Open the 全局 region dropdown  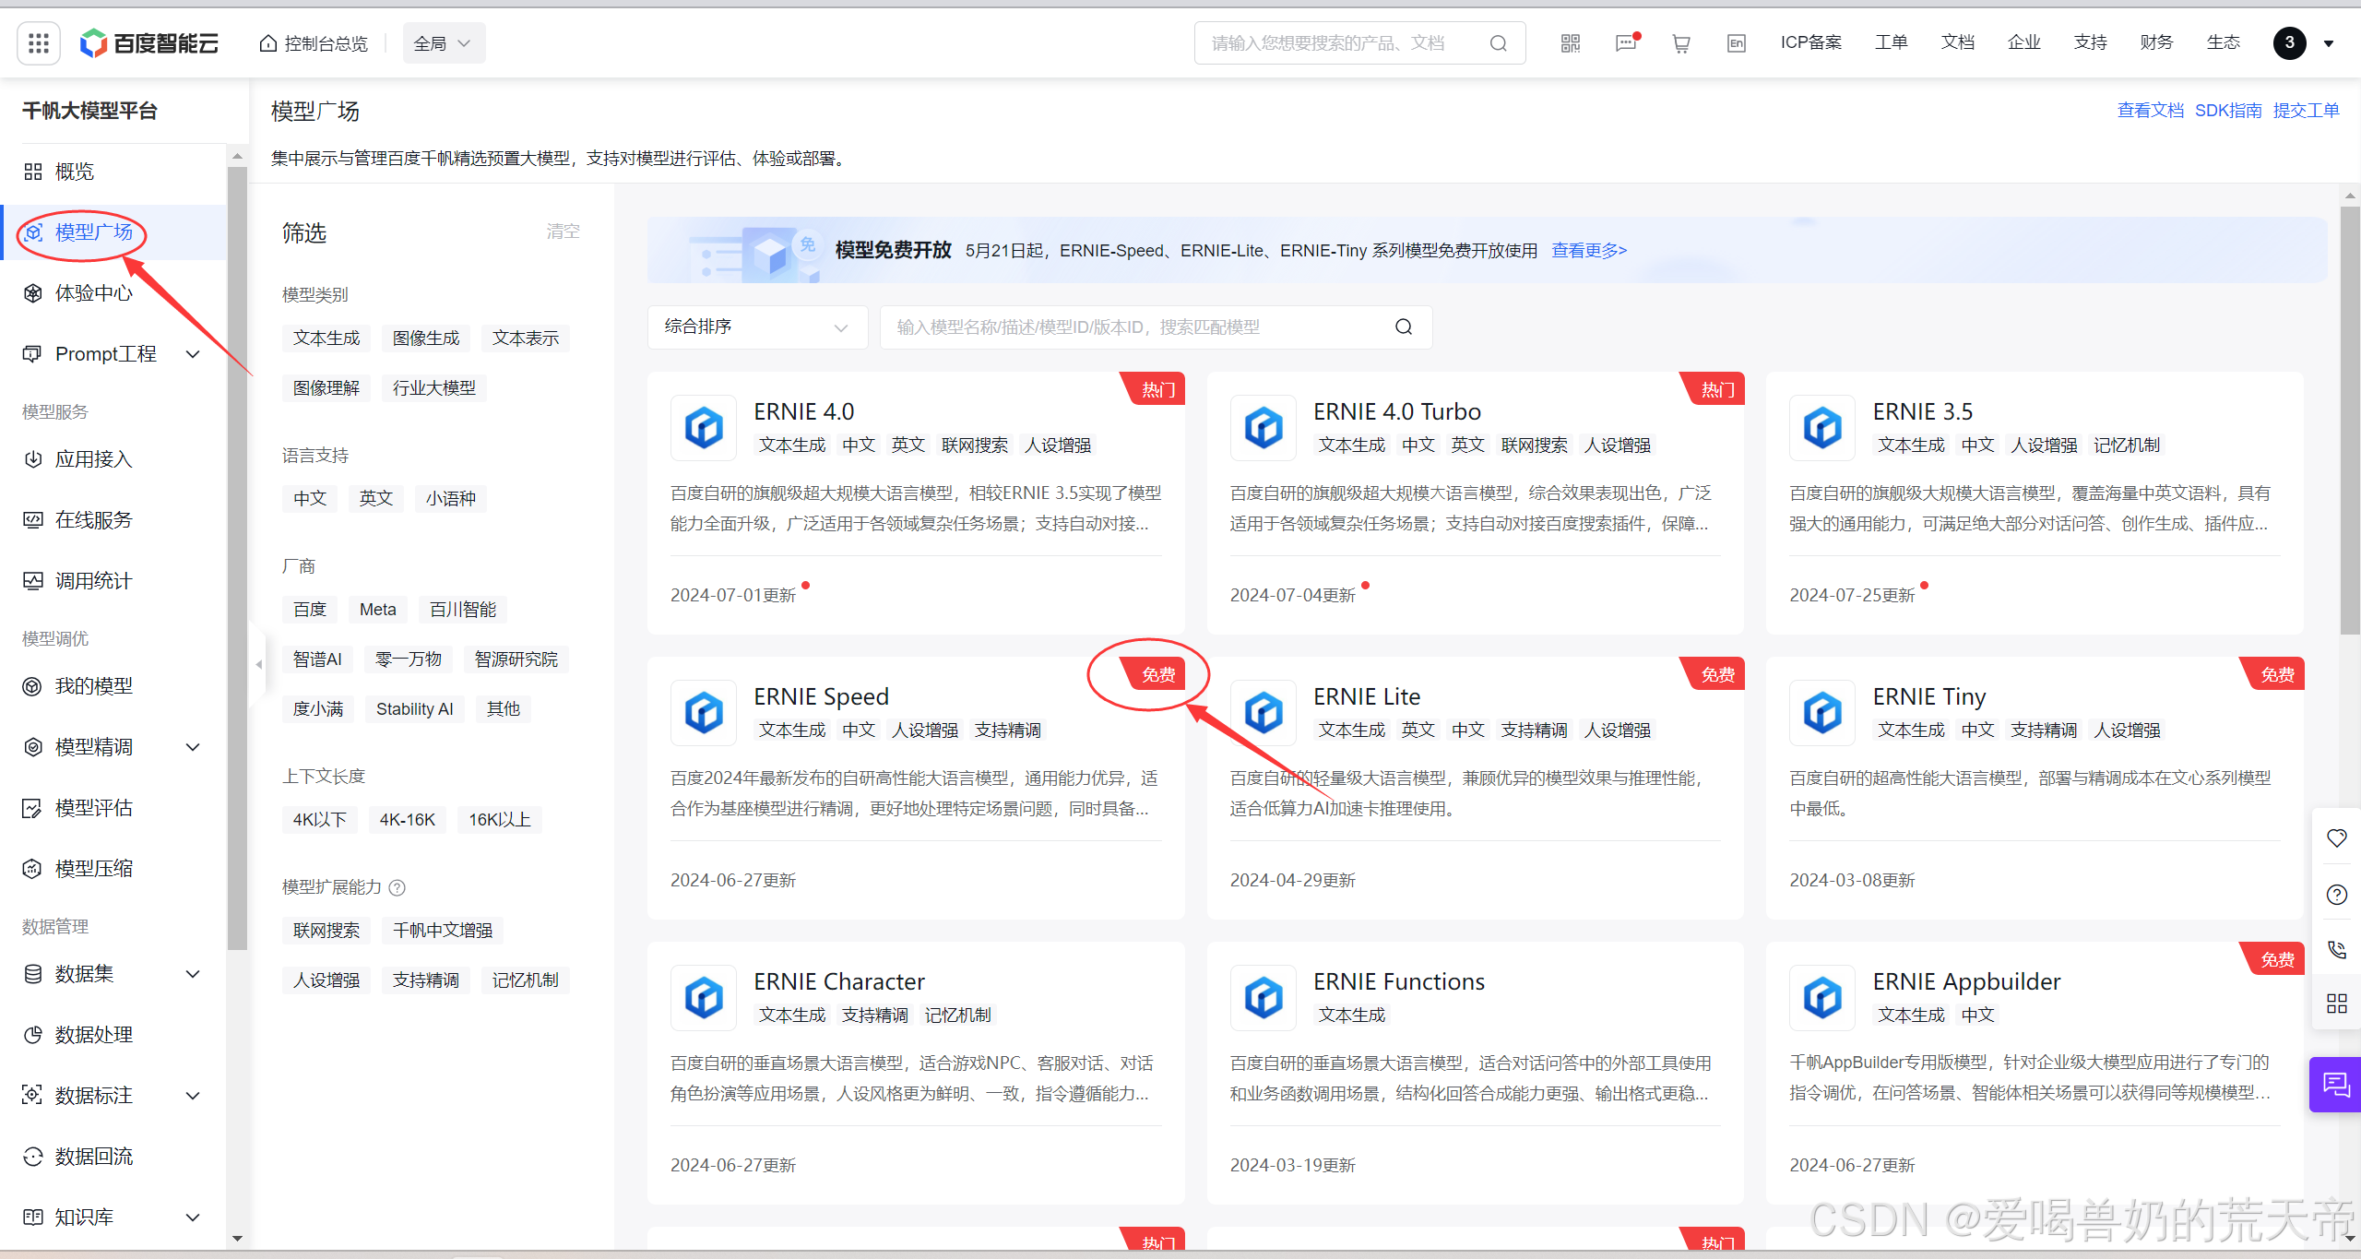444,43
